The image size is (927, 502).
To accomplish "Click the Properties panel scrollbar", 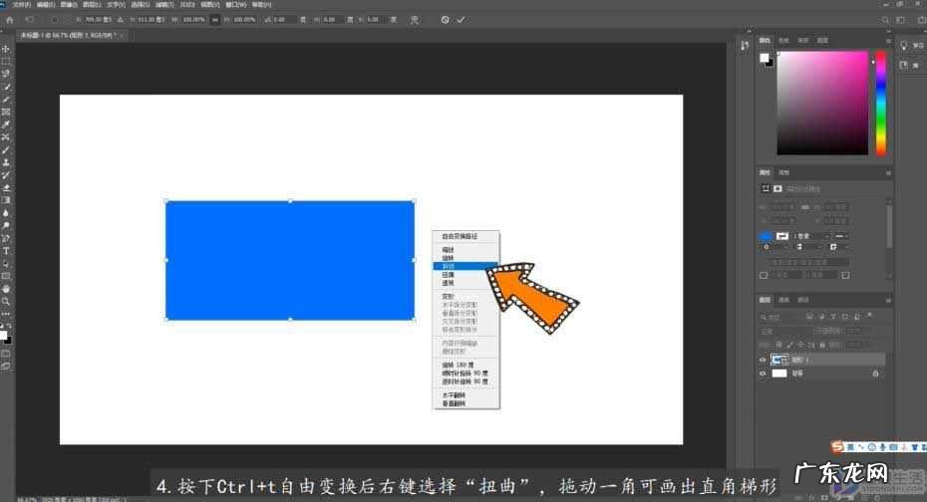I will pos(888,227).
